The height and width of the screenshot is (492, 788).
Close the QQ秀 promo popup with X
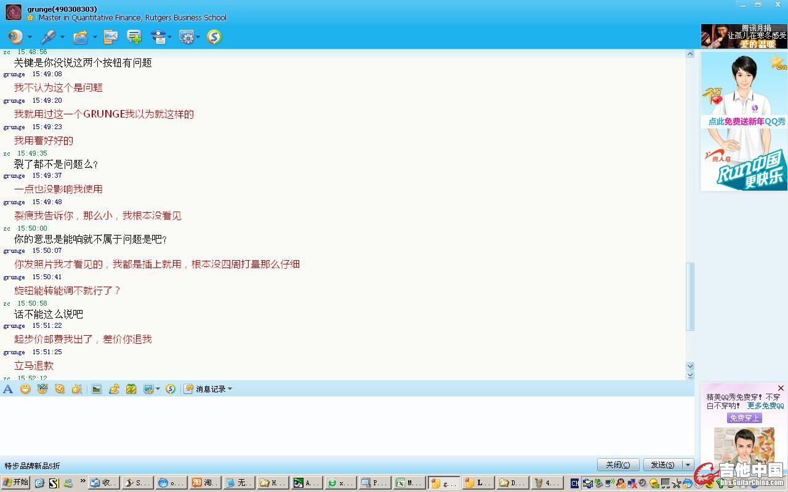click(x=781, y=388)
